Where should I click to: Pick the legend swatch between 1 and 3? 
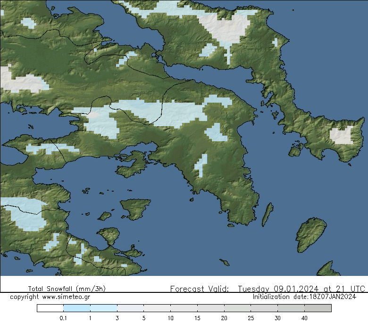tap(103, 308)
